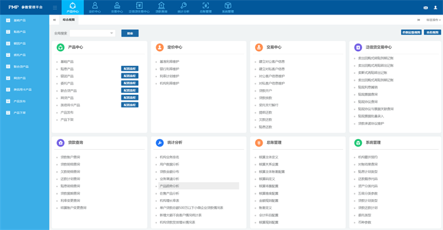Open 贷款查询 bank icon in top navigation
The image size is (443, 230).
[x=161, y=6]
